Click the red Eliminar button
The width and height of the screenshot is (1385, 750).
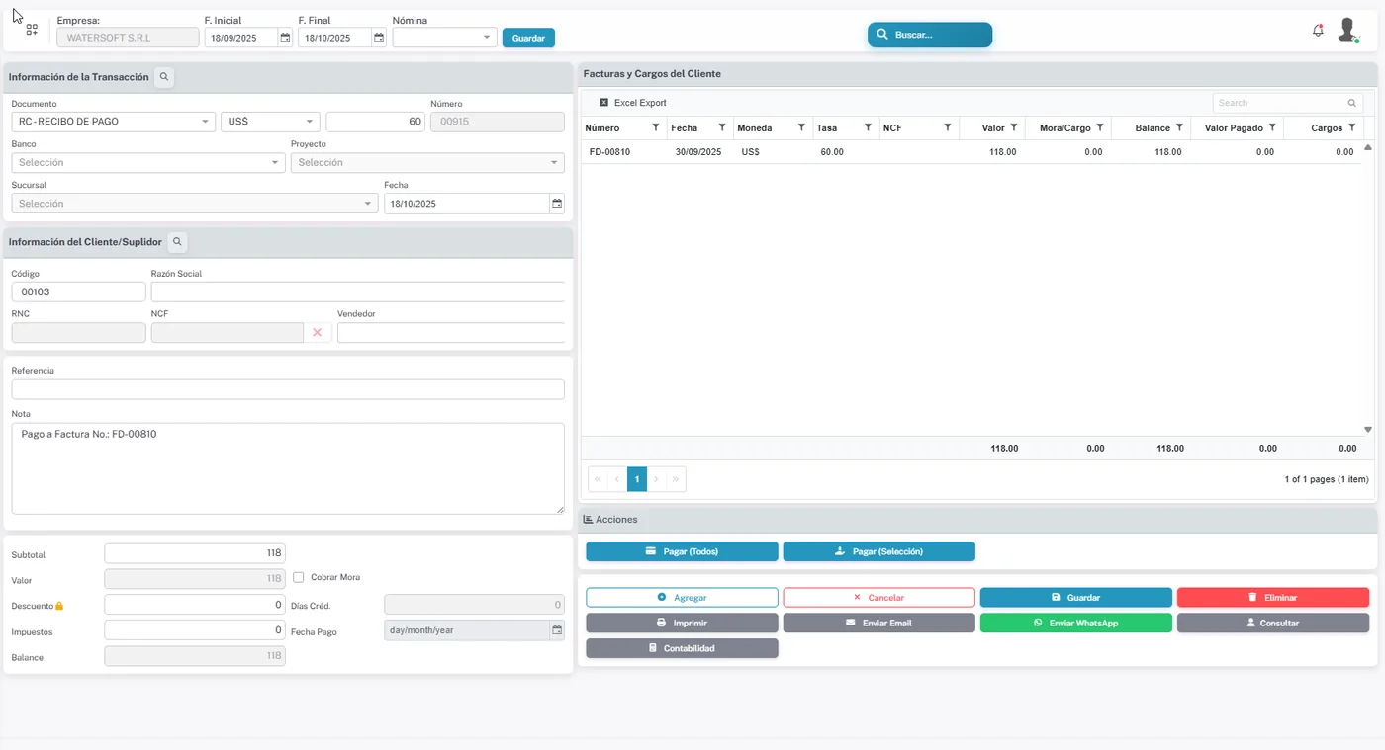[1272, 598]
